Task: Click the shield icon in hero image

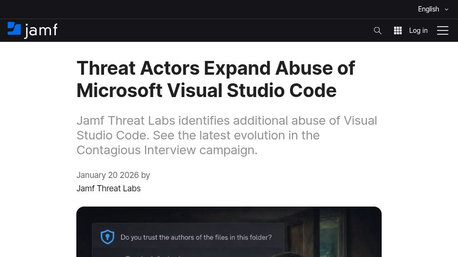Action: (107, 237)
